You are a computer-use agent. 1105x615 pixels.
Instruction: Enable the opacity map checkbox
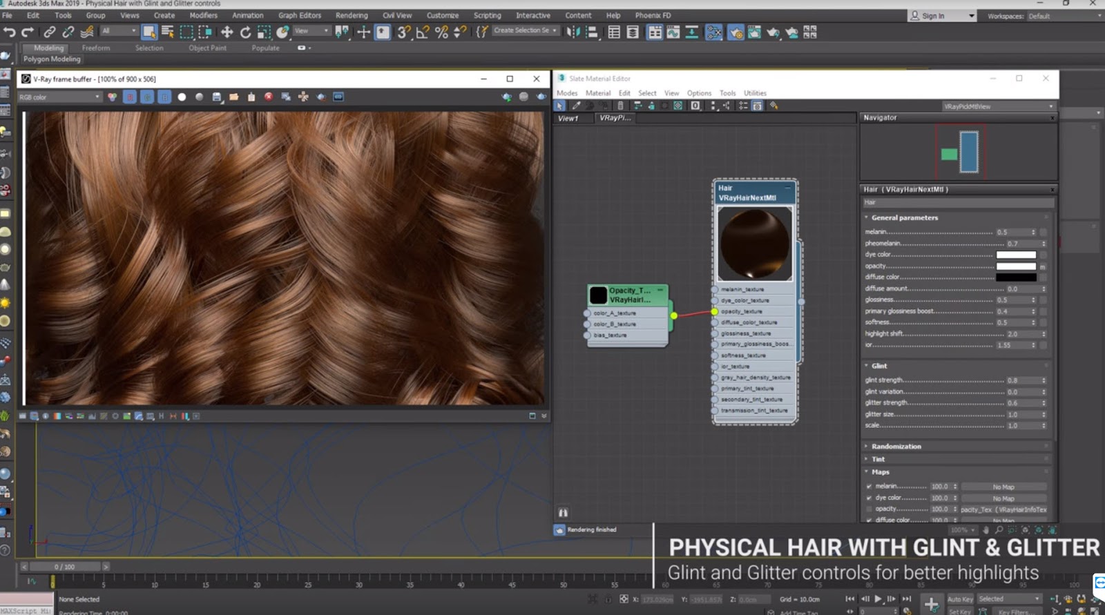[869, 509]
